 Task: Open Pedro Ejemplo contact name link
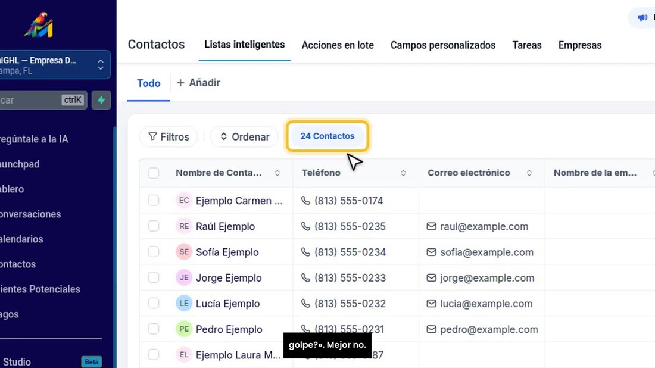point(229,329)
